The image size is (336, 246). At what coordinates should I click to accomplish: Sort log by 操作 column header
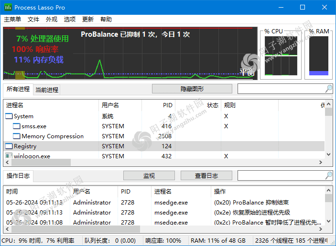[268, 192]
